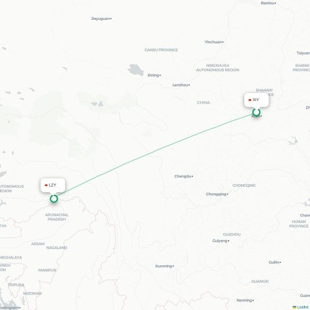Click the Kunming city label
Viewport: 310px width, 310px height.
(164, 266)
